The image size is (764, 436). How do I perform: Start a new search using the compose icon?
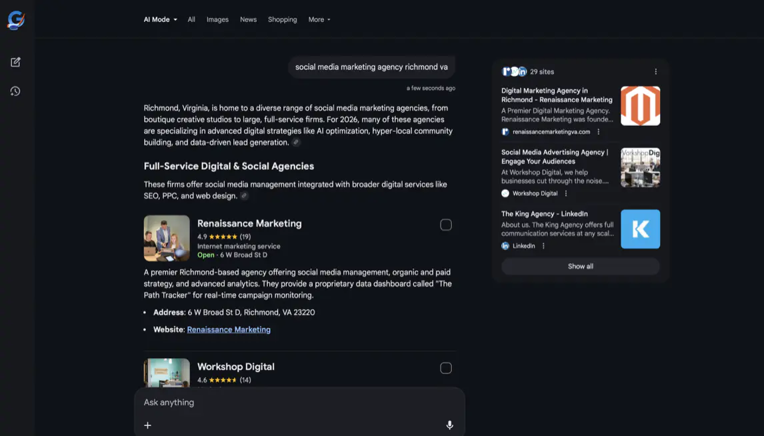coord(15,61)
